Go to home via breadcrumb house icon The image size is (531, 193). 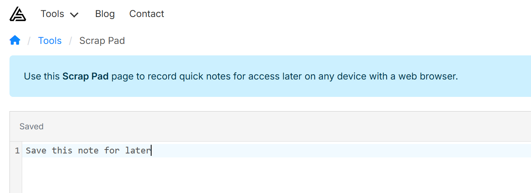pyautogui.click(x=15, y=40)
